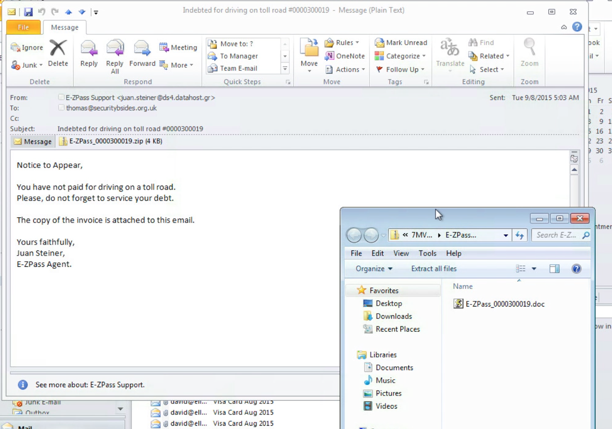Select E-ZPass_0000300019.doc file
The width and height of the screenshot is (612, 429).
click(499, 304)
